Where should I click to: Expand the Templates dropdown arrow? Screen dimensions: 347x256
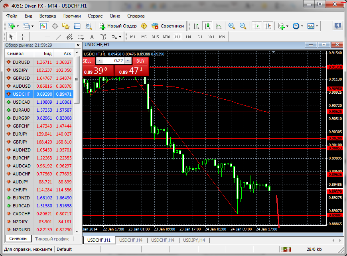[x=317, y=26]
